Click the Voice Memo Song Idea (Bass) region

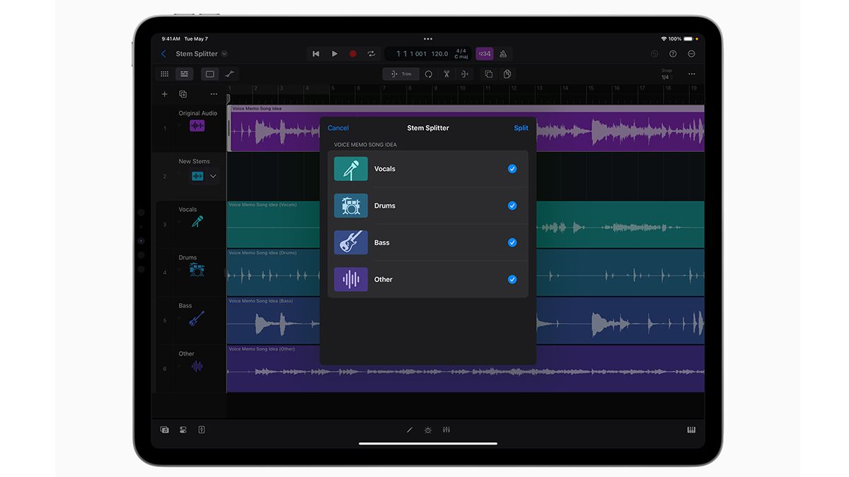[x=273, y=321]
